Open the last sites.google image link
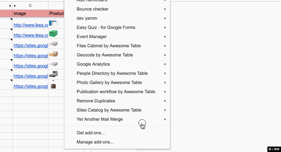 [31, 86]
